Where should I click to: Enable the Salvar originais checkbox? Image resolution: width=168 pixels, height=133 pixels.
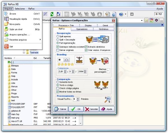[x=58, y=50]
